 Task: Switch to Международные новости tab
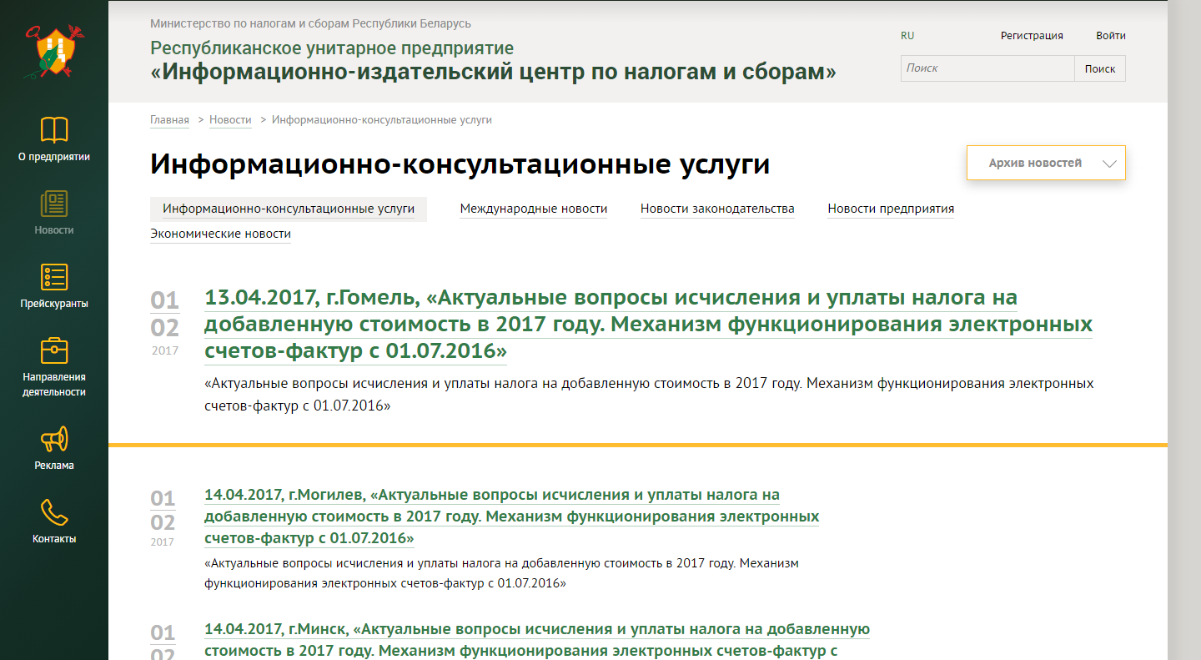[534, 209]
